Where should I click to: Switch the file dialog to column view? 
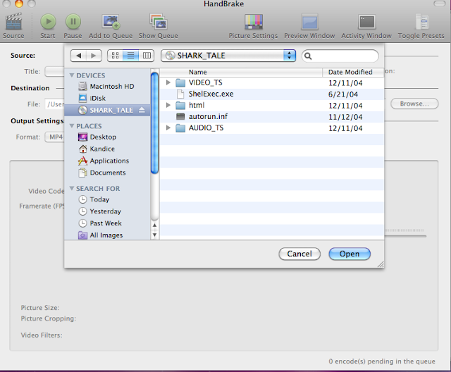tap(147, 56)
